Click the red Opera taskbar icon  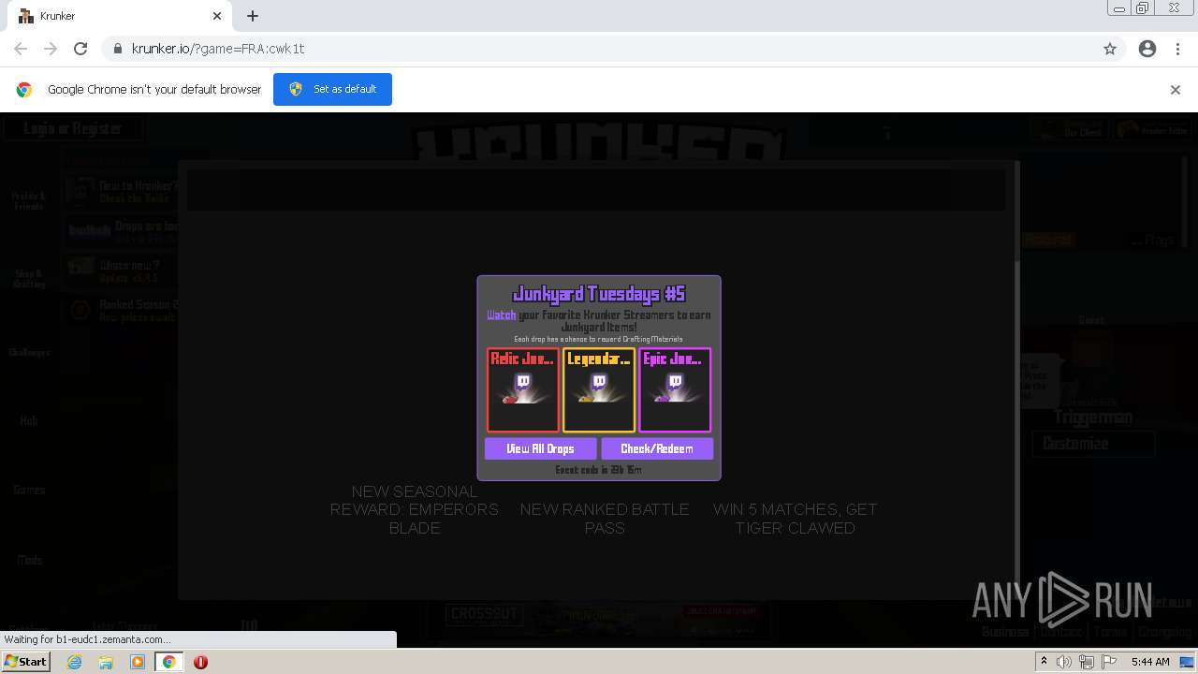[x=200, y=662]
